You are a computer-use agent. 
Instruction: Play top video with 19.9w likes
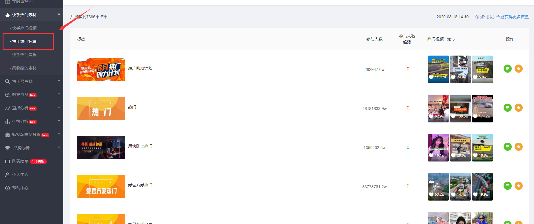(482, 187)
